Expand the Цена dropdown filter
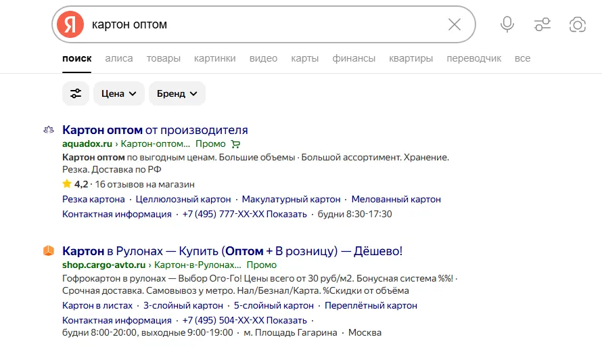 pyautogui.click(x=118, y=93)
